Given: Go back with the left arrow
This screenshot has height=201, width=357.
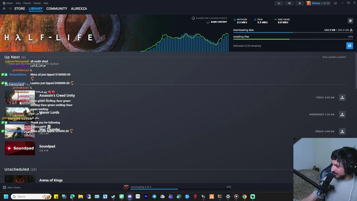Looking at the screenshot, I should pos(4,9).
